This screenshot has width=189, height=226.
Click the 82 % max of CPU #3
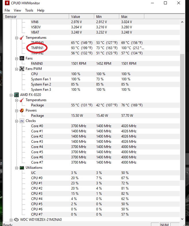125,194
